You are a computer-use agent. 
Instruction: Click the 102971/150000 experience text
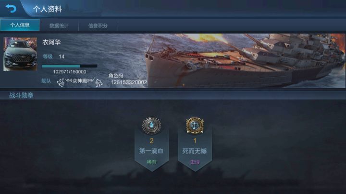pyautogui.click(x=70, y=72)
